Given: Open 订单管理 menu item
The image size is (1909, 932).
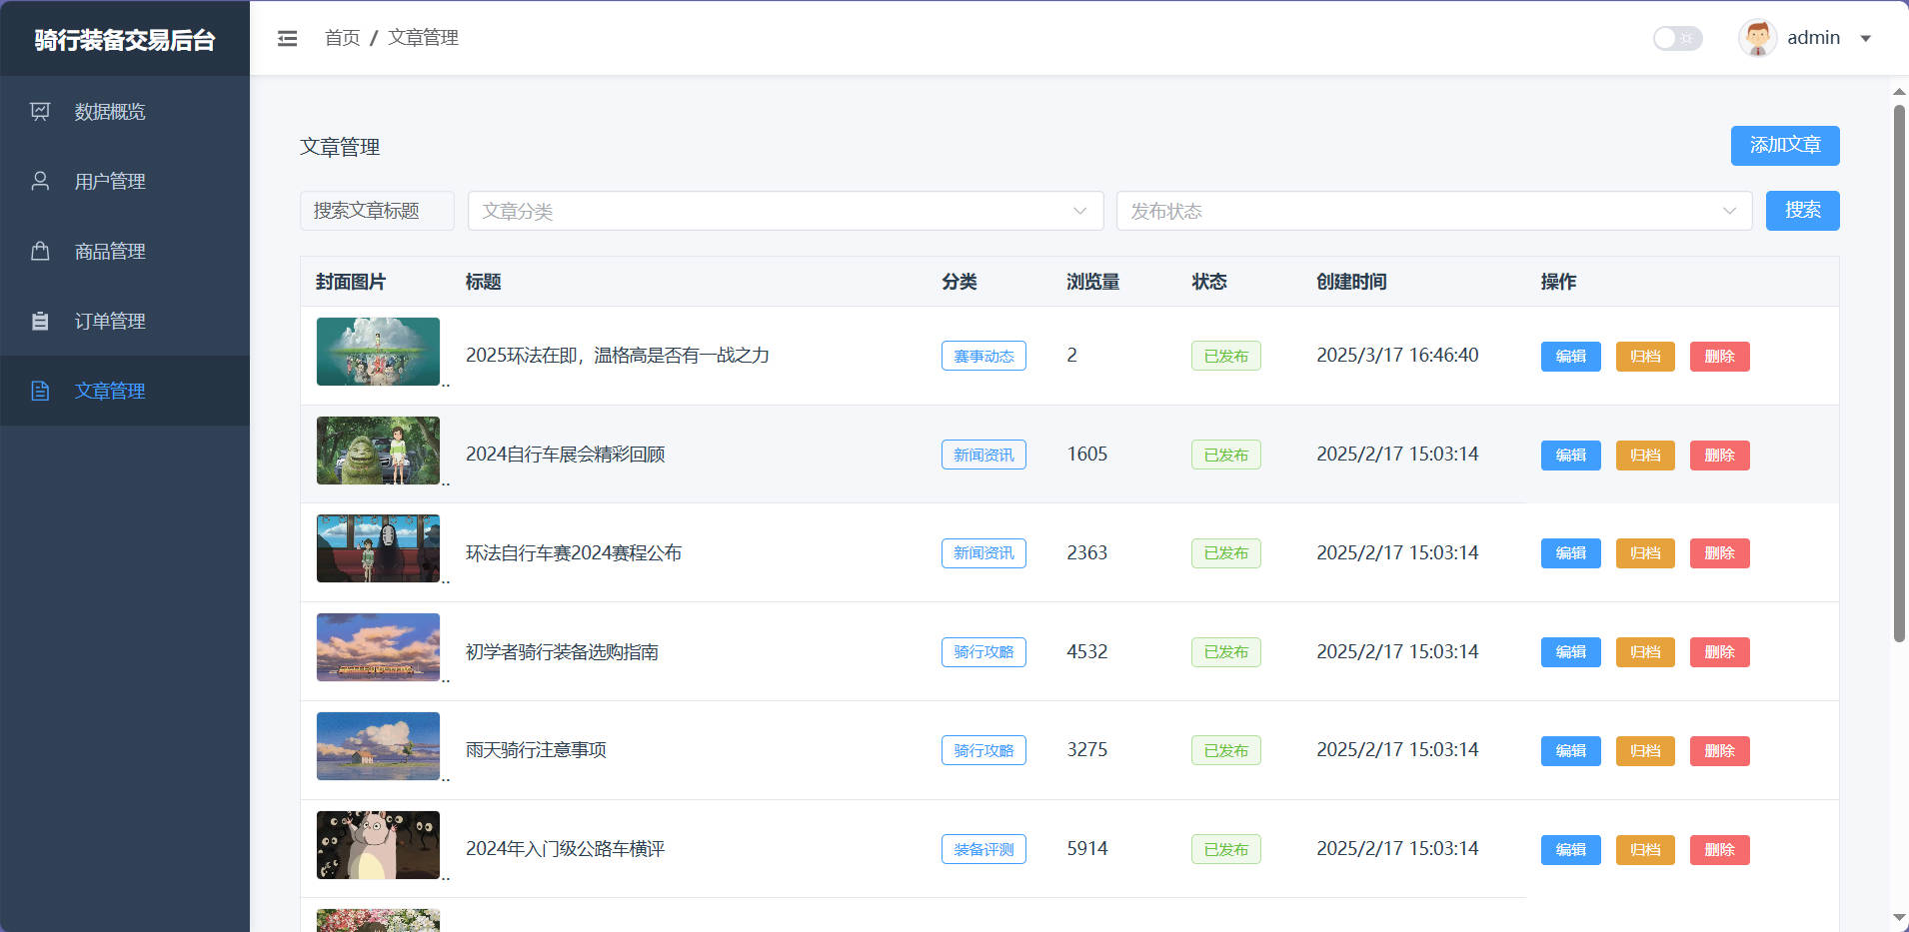Looking at the screenshot, I should [125, 321].
